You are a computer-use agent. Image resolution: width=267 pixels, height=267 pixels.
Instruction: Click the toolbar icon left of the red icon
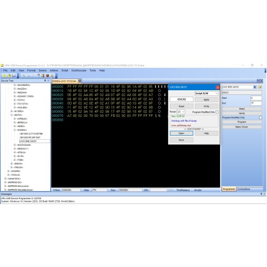(x=43, y=76)
